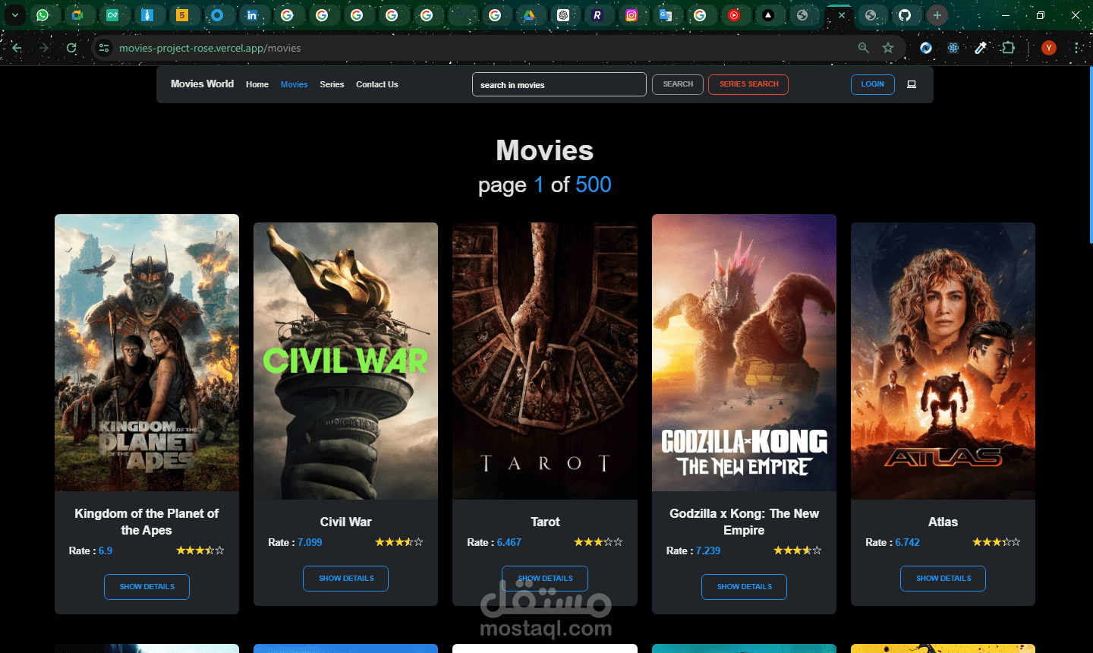
Task: Open the WhatsApp browser tab
Action: click(43, 14)
